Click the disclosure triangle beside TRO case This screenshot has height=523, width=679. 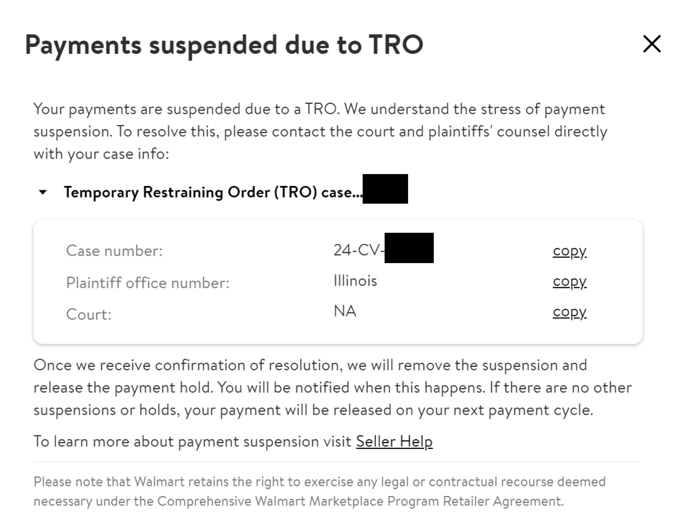pyautogui.click(x=42, y=193)
